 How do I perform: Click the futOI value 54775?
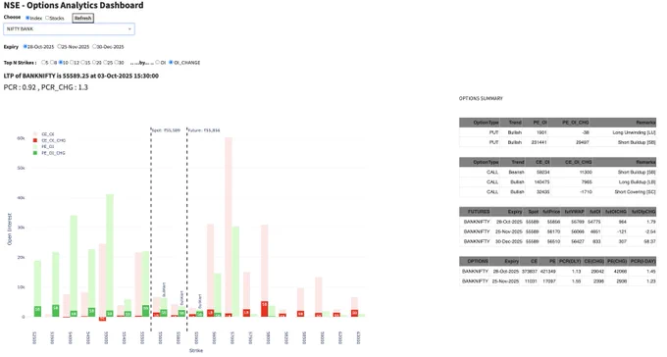click(593, 222)
